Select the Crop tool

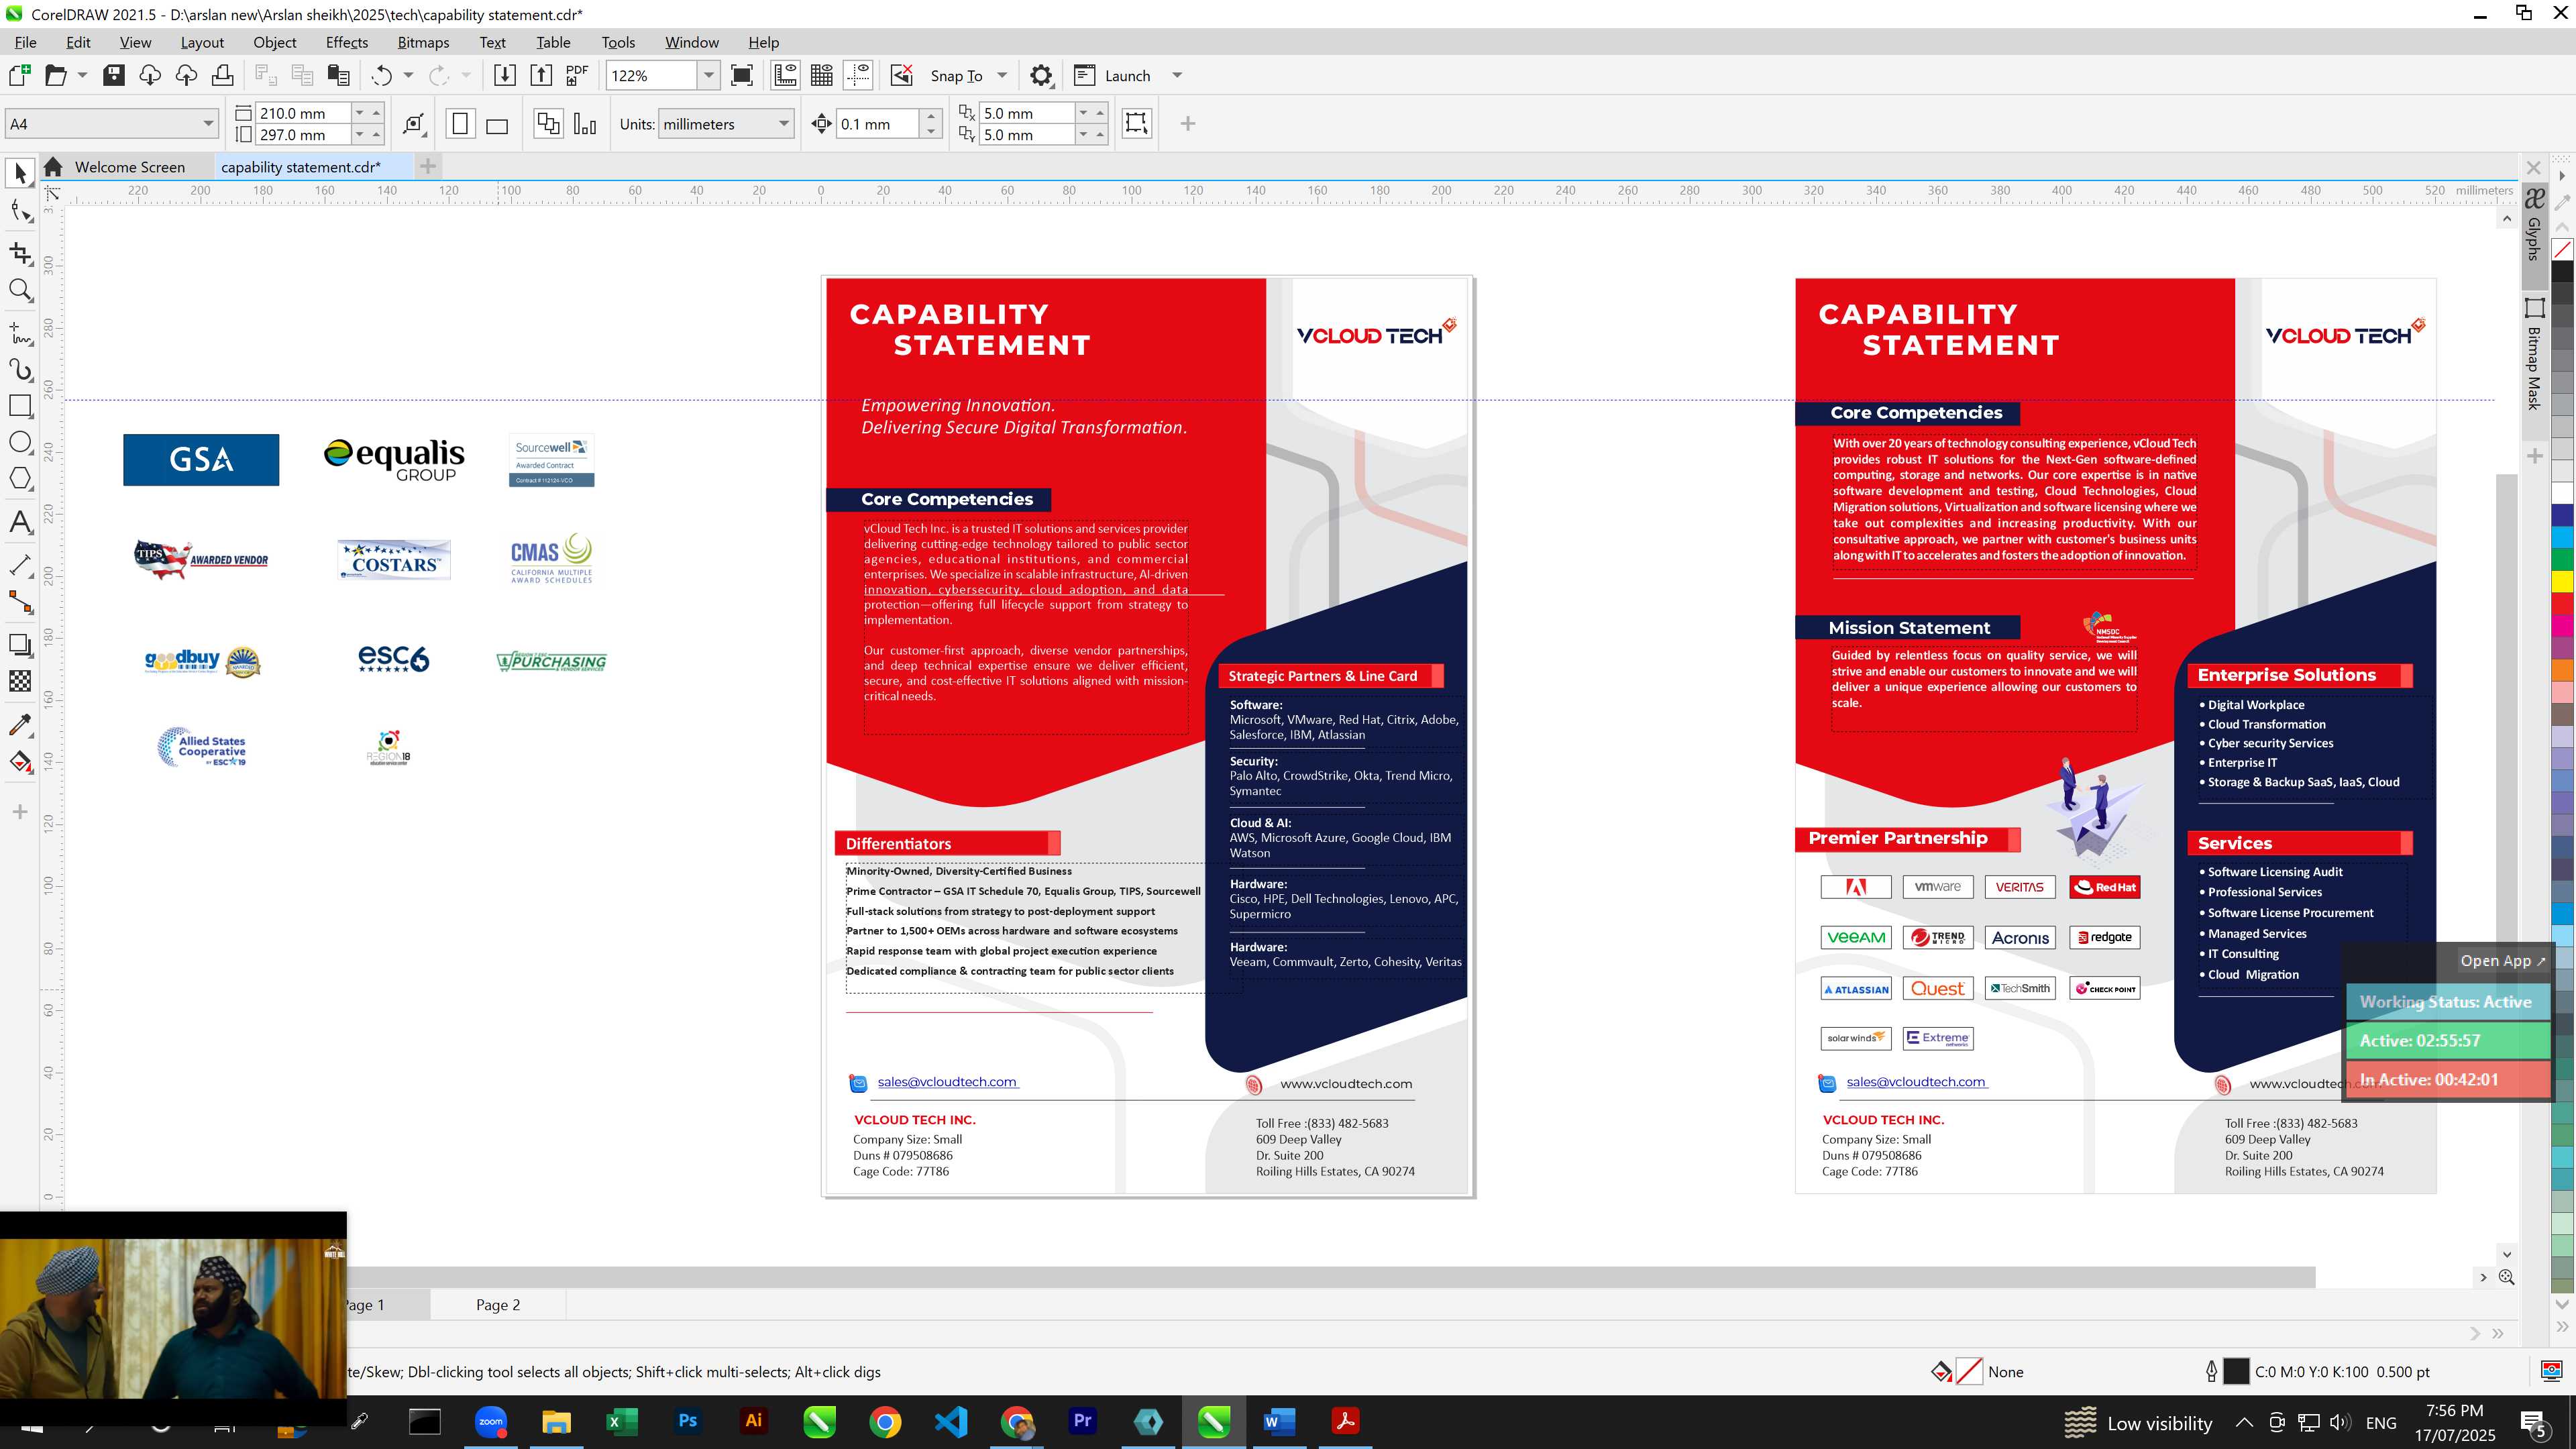[20, 253]
